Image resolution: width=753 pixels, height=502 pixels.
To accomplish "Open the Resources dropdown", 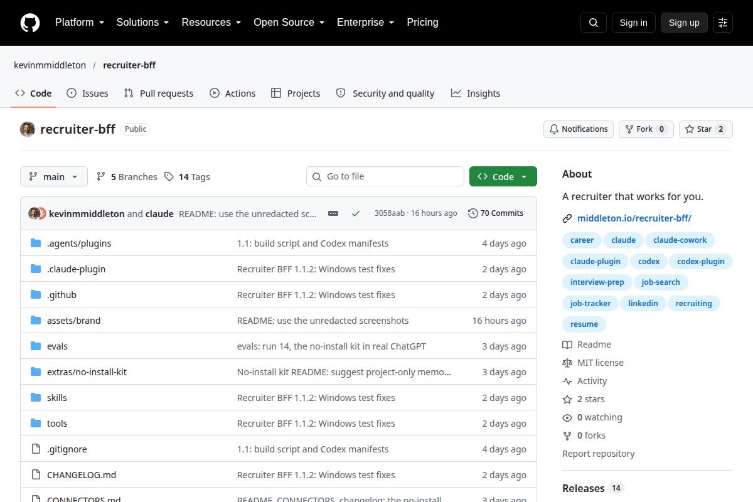I will 211,23.
